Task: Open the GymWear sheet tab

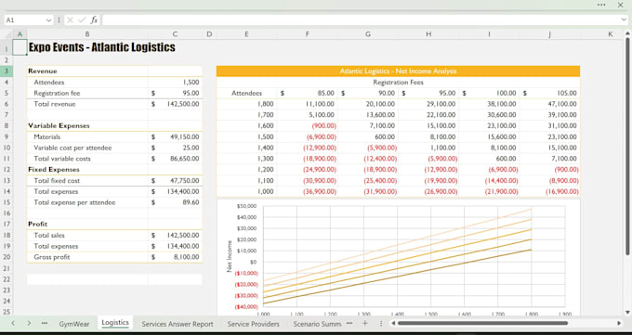Action: coord(74,324)
